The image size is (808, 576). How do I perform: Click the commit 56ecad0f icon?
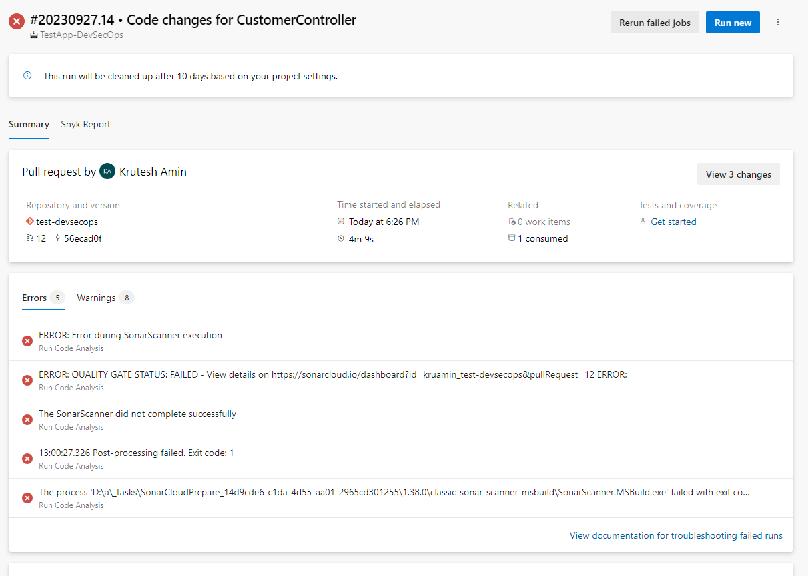pos(57,238)
